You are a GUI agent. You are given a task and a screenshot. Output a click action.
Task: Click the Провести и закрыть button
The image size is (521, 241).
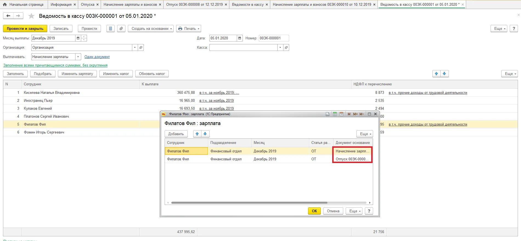pos(25,28)
